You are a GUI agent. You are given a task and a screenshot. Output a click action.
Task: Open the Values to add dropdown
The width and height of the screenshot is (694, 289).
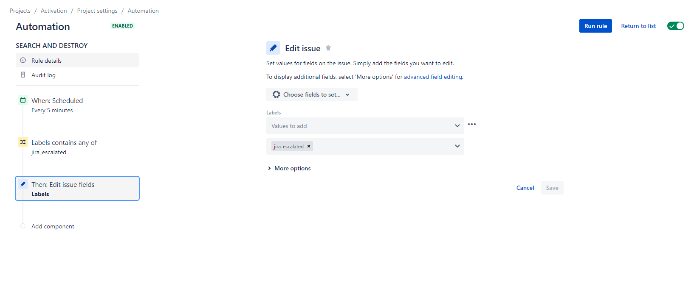(365, 126)
